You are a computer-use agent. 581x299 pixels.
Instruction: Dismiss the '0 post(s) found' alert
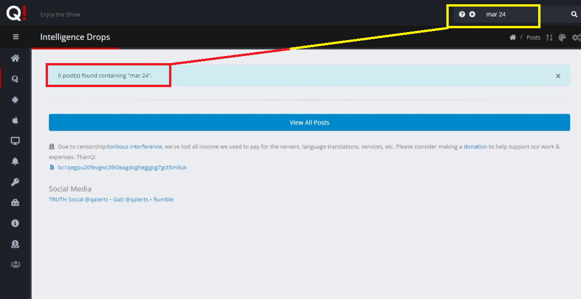(558, 76)
